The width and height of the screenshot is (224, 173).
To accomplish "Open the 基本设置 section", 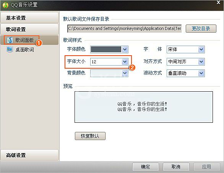I will (29, 18).
